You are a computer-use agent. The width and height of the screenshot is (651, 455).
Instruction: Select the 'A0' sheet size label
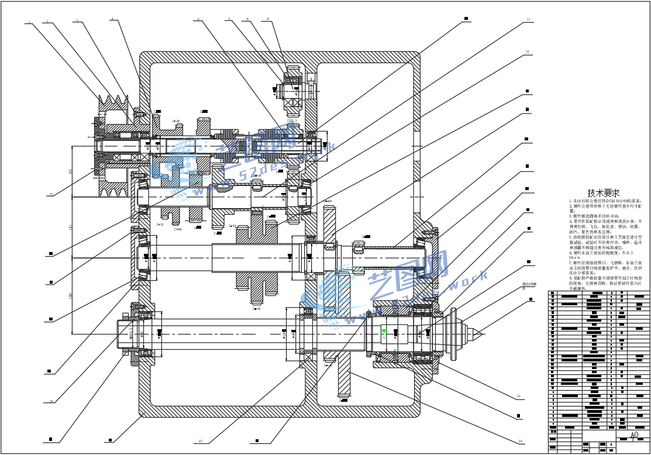pyautogui.click(x=634, y=435)
